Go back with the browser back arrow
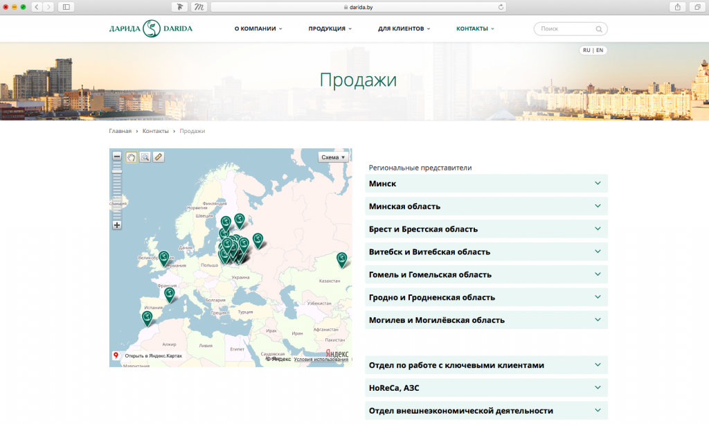The width and height of the screenshot is (709, 424). (x=37, y=7)
